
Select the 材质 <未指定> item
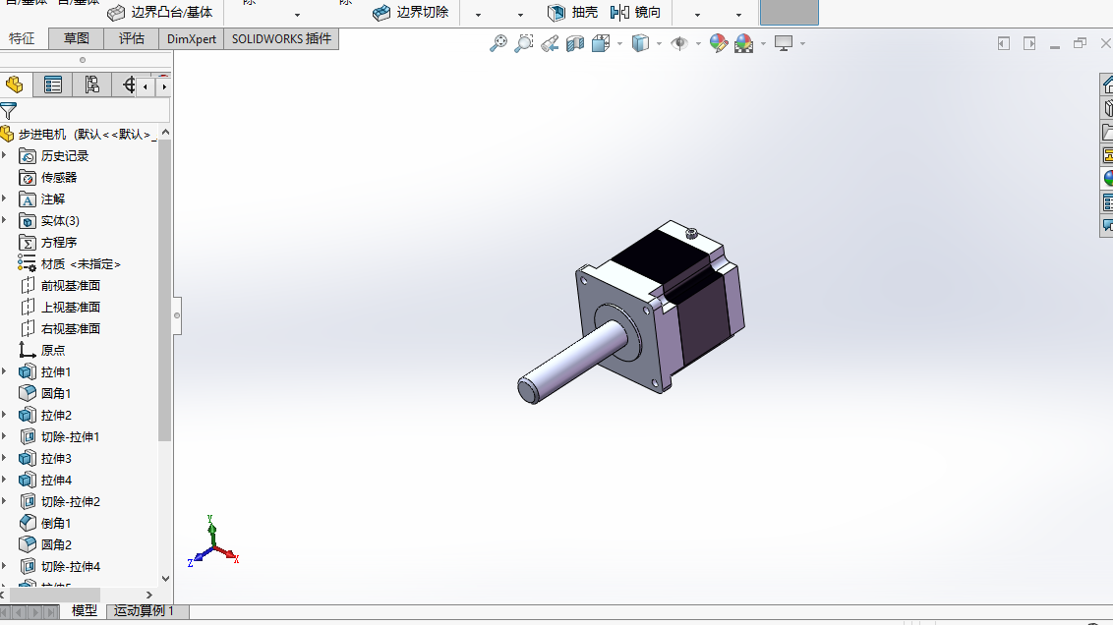tap(70, 264)
